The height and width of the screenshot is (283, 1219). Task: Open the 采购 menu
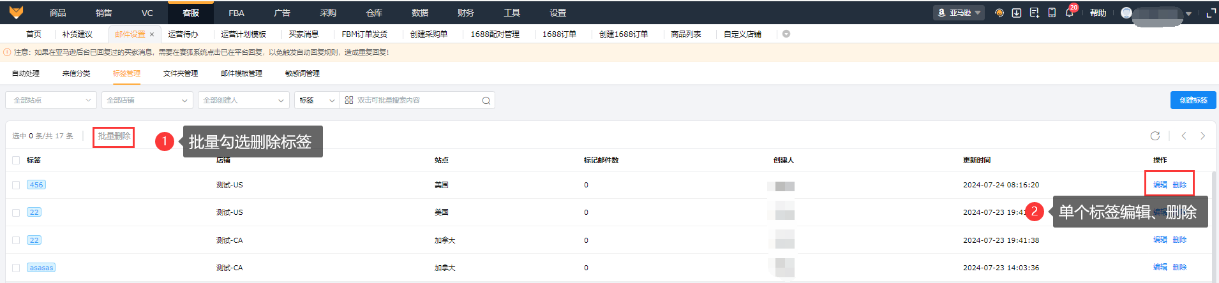coord(328,13)
